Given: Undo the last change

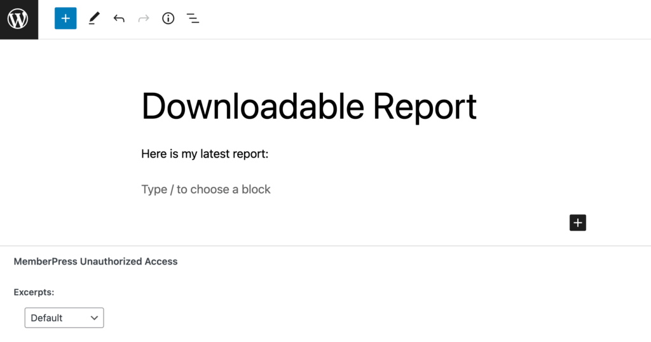Looking at the screenshot, I should (119, 18).
